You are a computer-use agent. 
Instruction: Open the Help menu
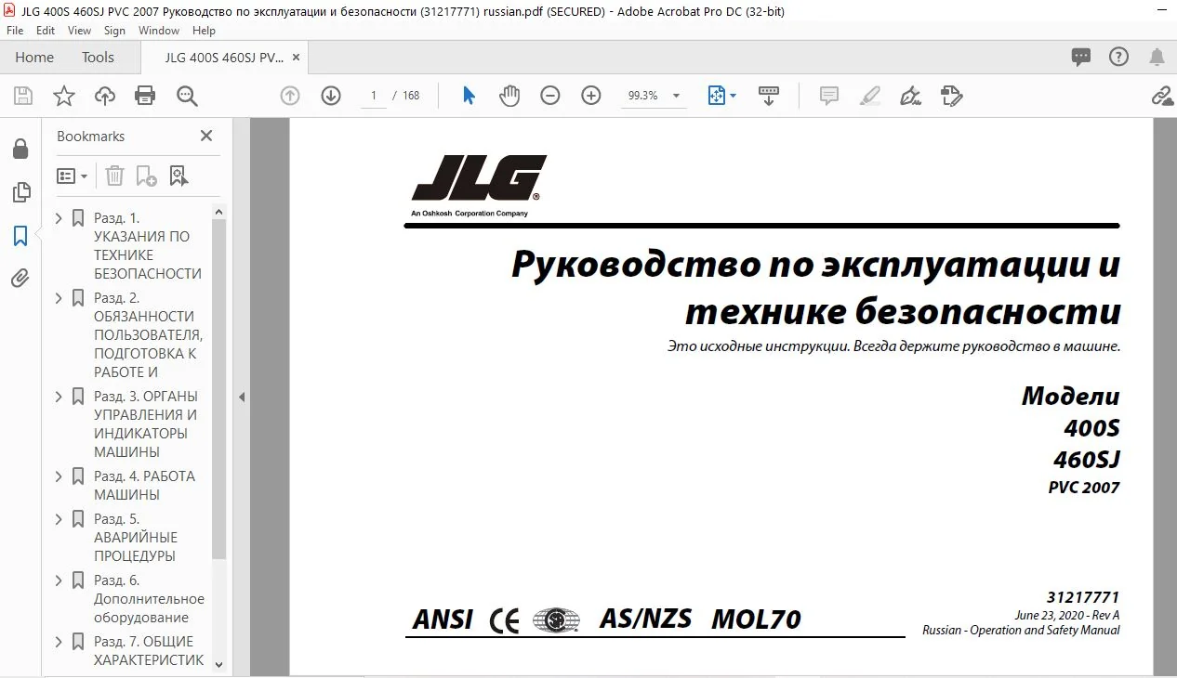point(204,31)
